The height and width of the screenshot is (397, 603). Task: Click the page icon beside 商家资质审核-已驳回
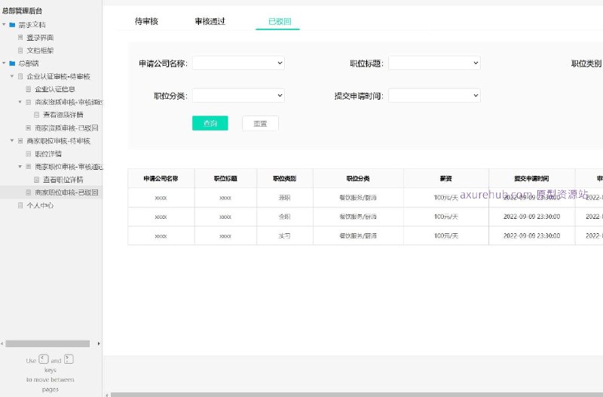(29, 128)
